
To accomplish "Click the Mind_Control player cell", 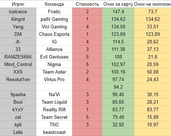I will pyautogui.click(x=18, y=64).
